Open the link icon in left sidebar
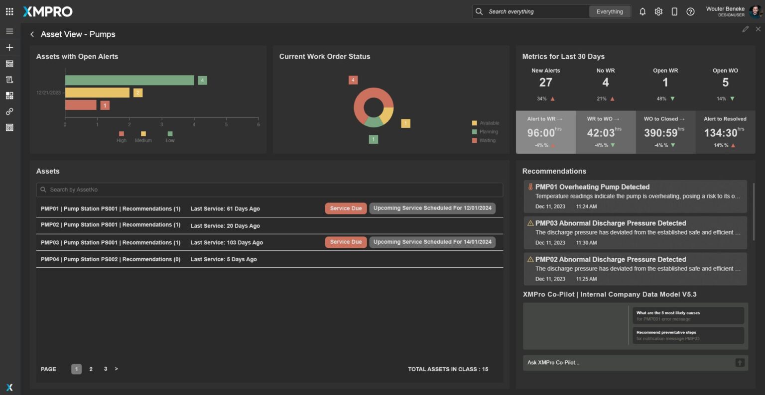Viewport: 765px width, 395px height. click(x=9, y=111)
